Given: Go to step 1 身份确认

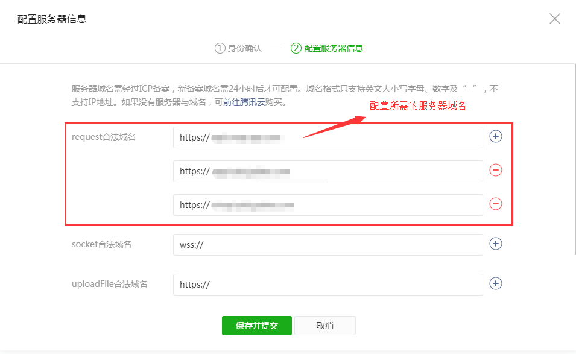Looking at the screenshot, I should click(238, 48).
